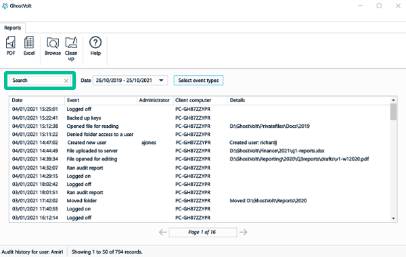Click date 03/01/2021 17:42:02 cell

[x=35, y=201]
